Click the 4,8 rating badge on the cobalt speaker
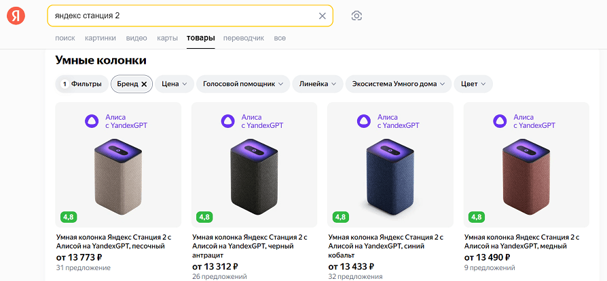607x281 pixels. pyautogui.click(x=340, y=217)
